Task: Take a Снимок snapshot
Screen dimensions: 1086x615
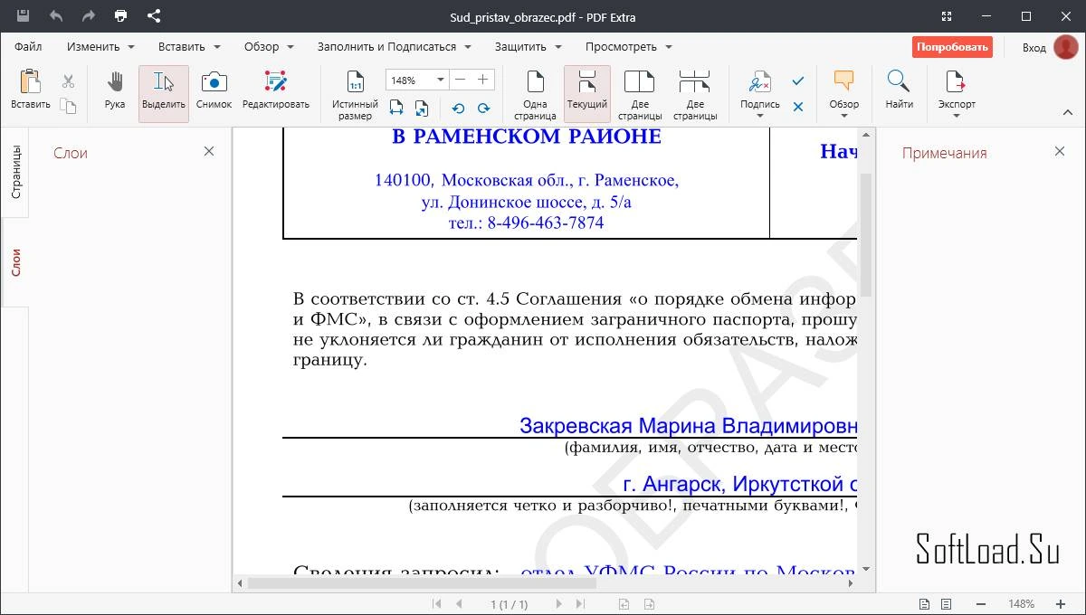Action: pyautogui.click(x=214, y=89)
